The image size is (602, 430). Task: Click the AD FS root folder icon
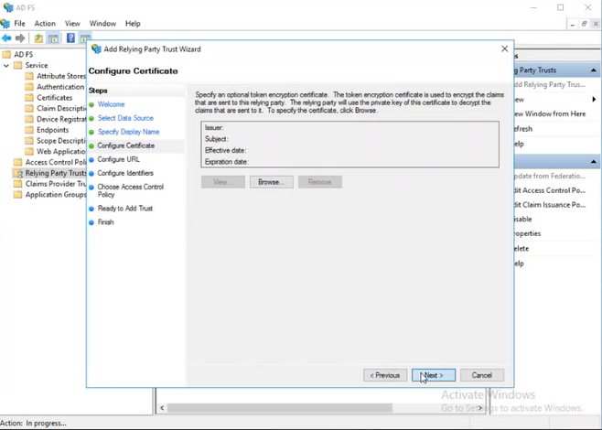coord(6,55)
